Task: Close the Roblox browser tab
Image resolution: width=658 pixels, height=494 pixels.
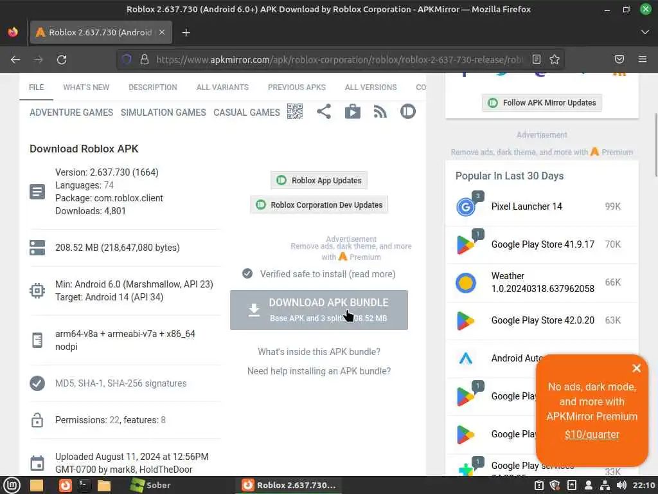Action: click(162, 32)
